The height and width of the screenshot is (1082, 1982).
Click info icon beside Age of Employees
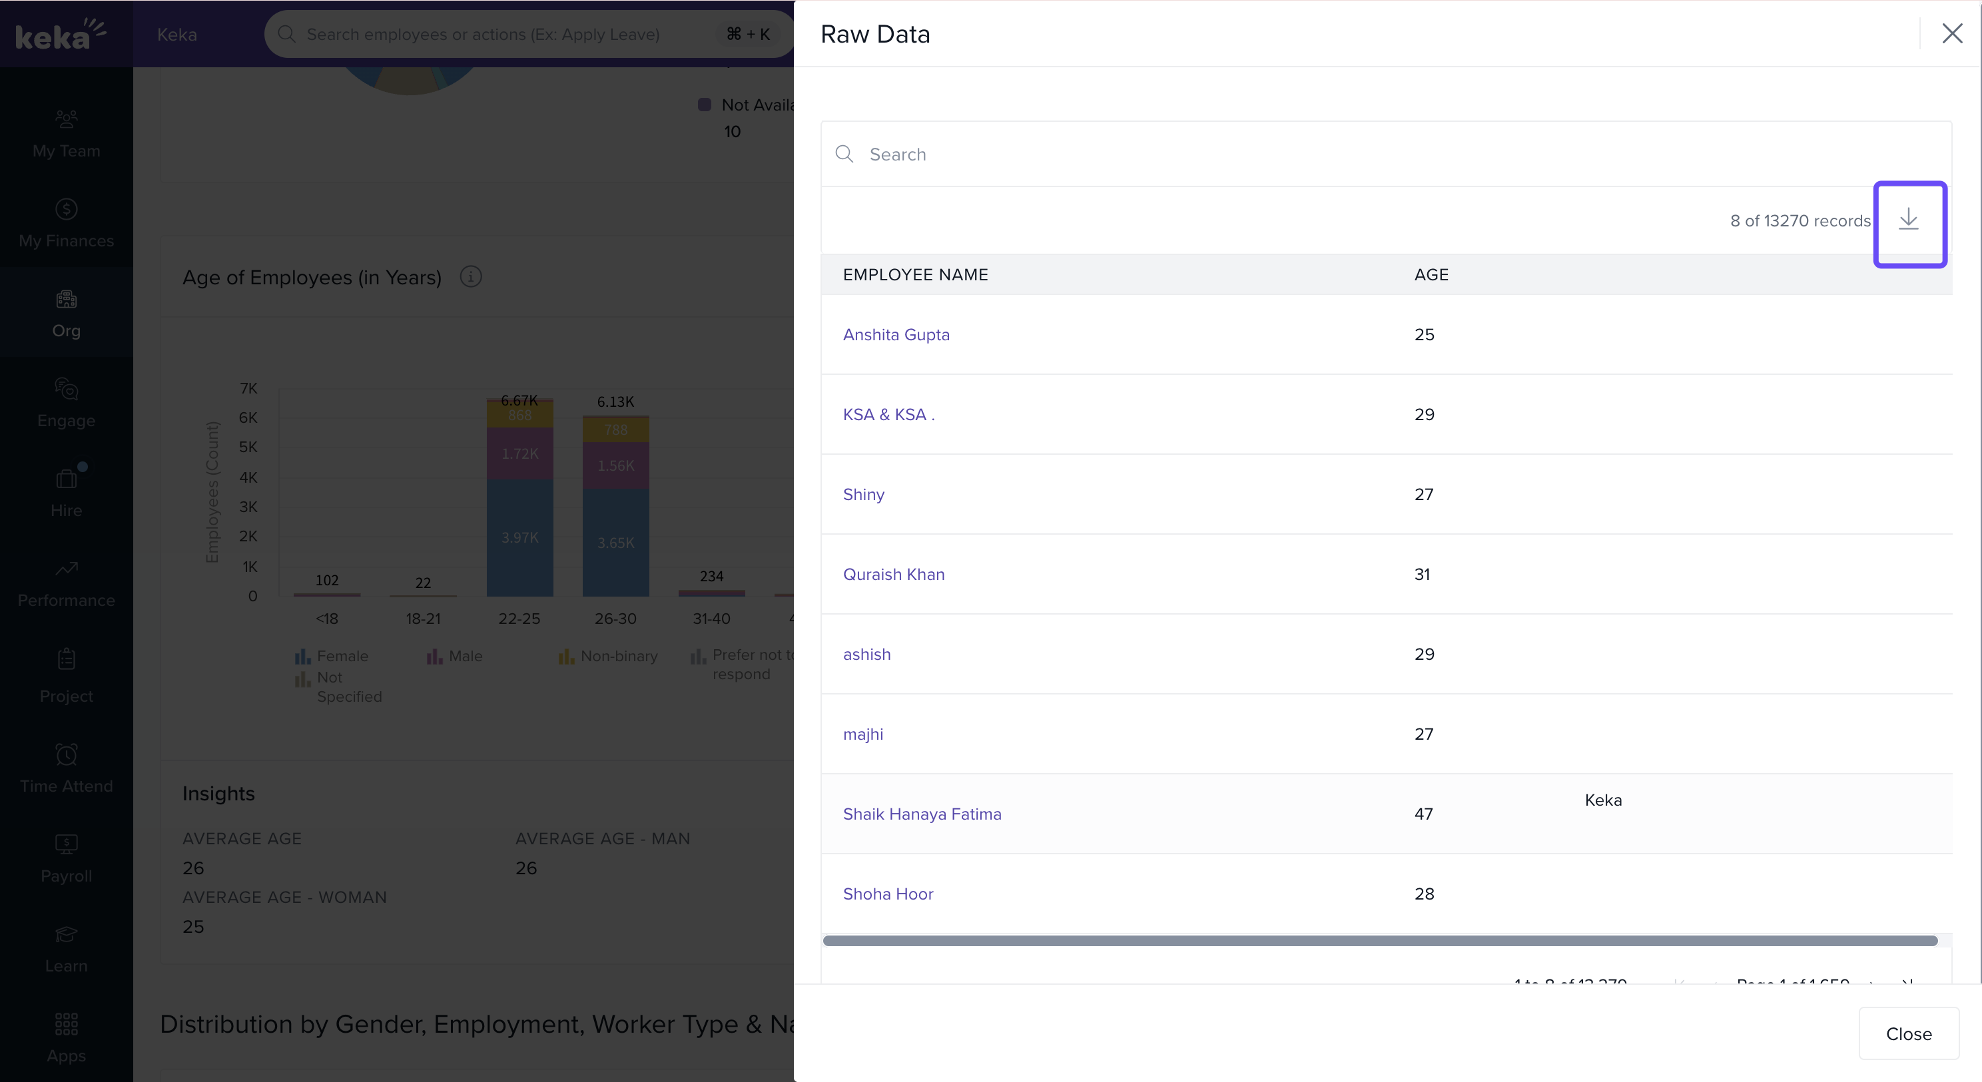click(x=470, y=277)
